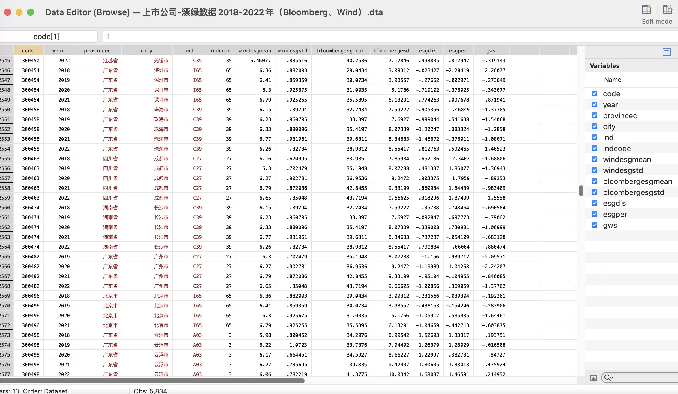Open search filter options dropdown arrow
Viewport: 678px width, 394px height.
[x=612, y=378]
